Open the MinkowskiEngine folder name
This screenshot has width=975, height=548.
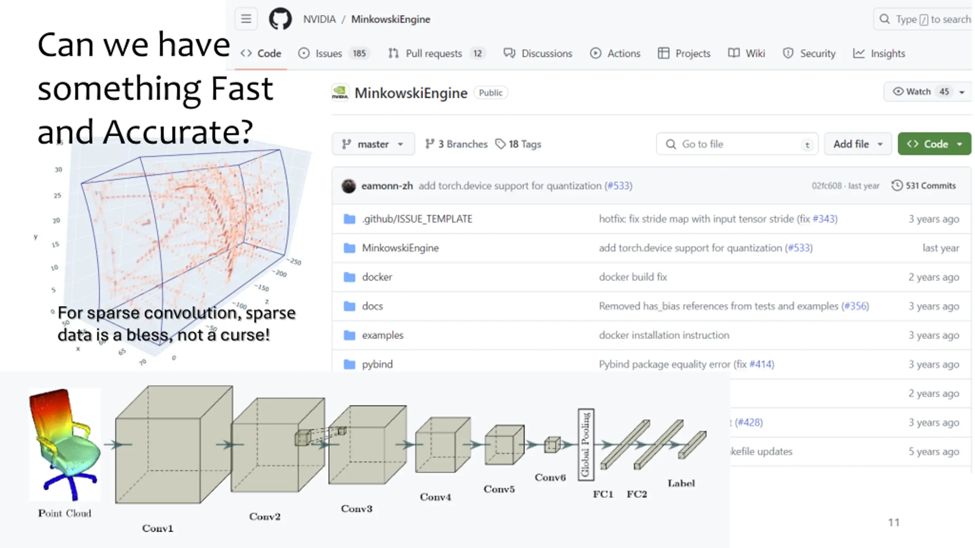click(x=400, y=248)
